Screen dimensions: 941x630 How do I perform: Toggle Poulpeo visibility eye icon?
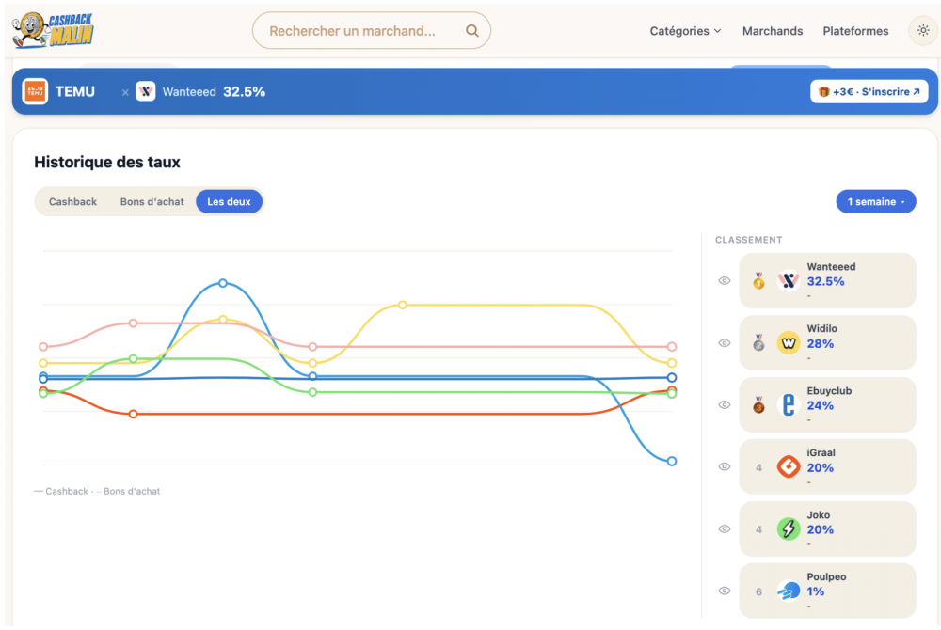pyautogui.click(x=725, y=591)
